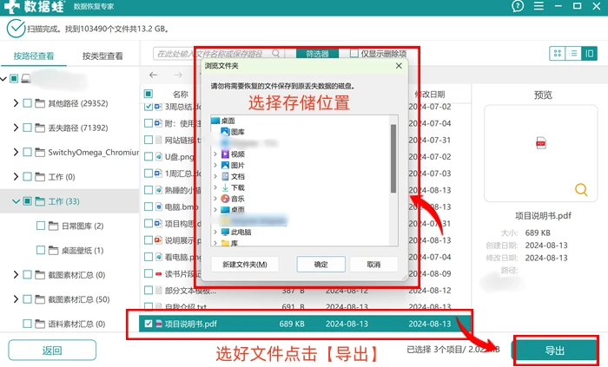Click the 导出 export button
The height and width of the screenshot is (367, 608).
[555, 351]
